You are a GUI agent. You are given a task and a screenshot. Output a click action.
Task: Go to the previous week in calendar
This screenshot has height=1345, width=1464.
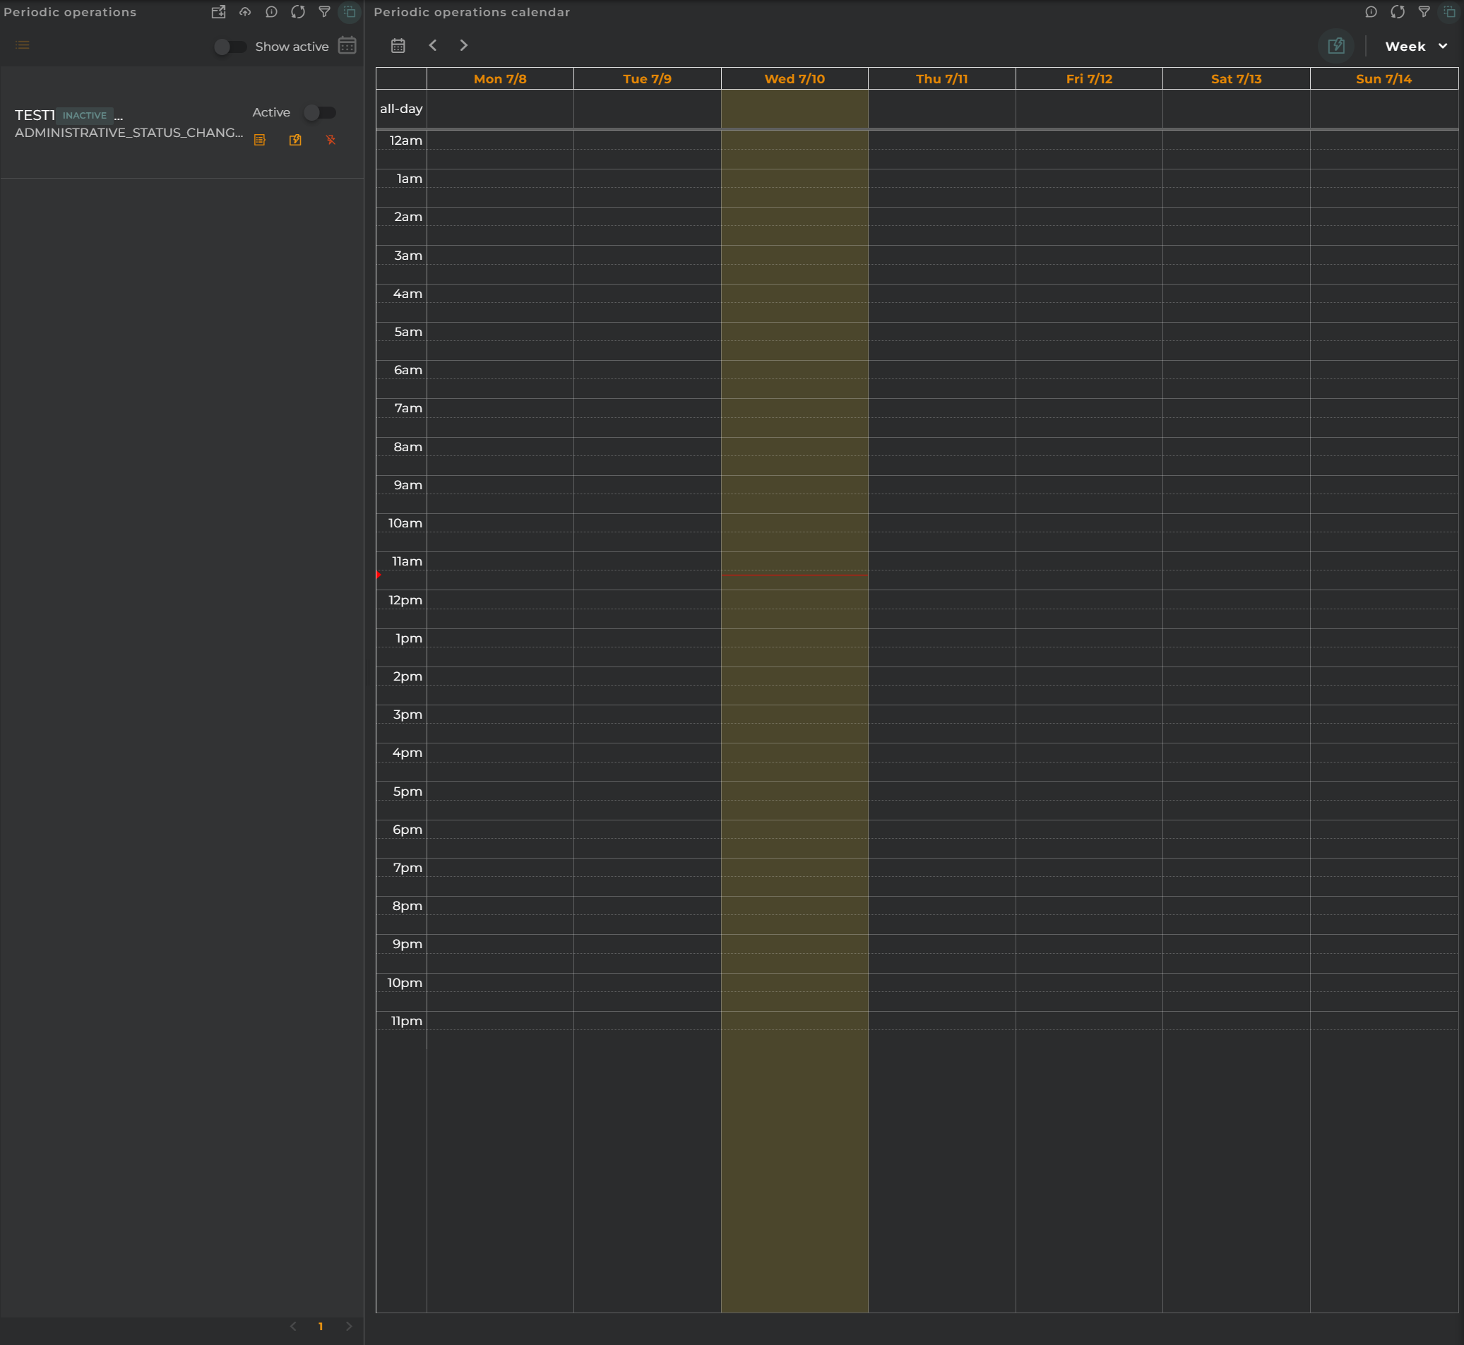tap(433, 45)
